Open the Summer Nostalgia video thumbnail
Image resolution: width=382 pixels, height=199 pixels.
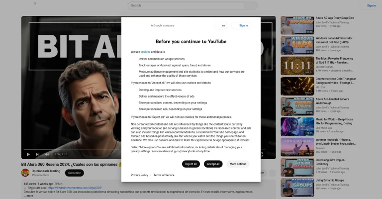(297, 147)
